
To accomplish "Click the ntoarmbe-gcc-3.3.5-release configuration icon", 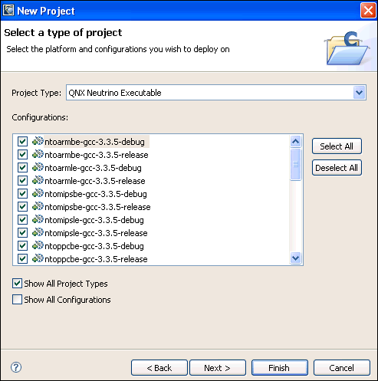I will [38, 154].
